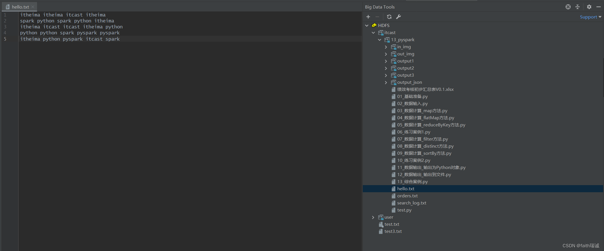Open the Support dropdown

click(591, 17)
